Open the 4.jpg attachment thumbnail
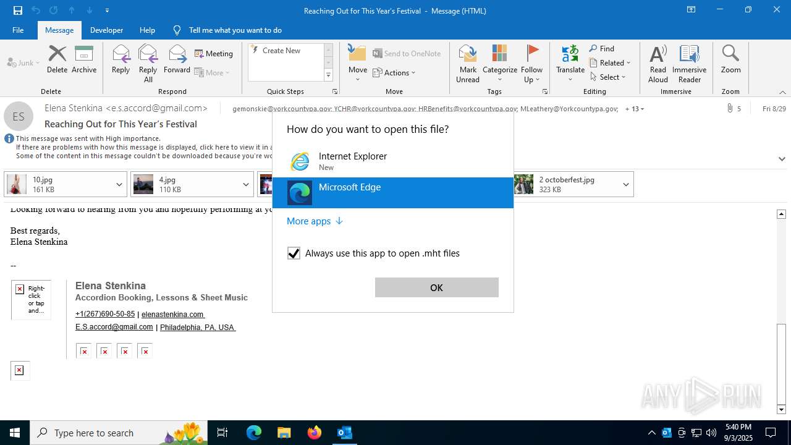The height and width of the screenshot is (445, 791). pos(143,184)
